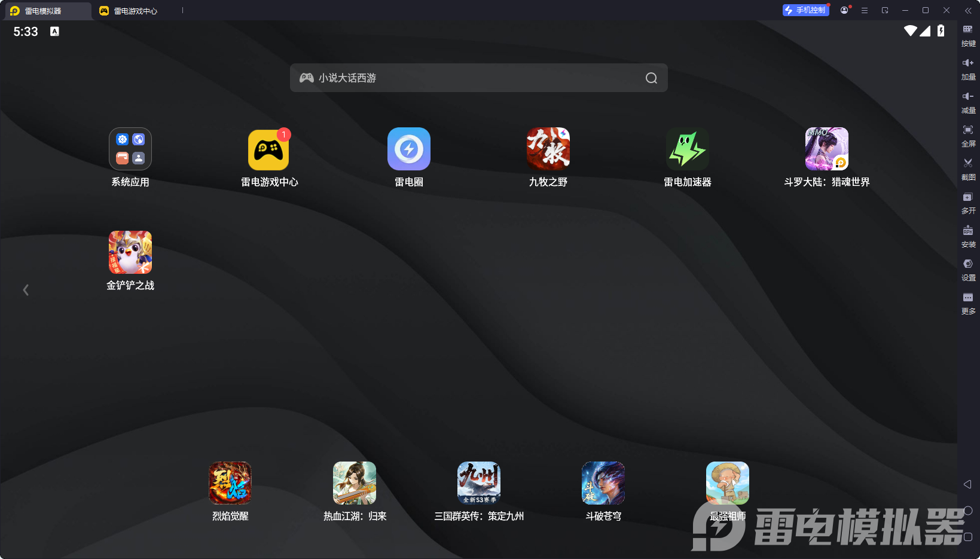The width and height of the screenshot is (980, 559).
Task: Click the battery status icon
Action: (941, 31)
